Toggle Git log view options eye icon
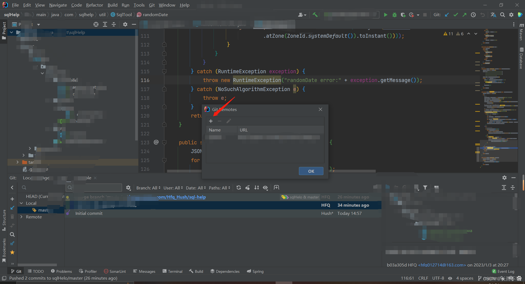 point(265,188)
